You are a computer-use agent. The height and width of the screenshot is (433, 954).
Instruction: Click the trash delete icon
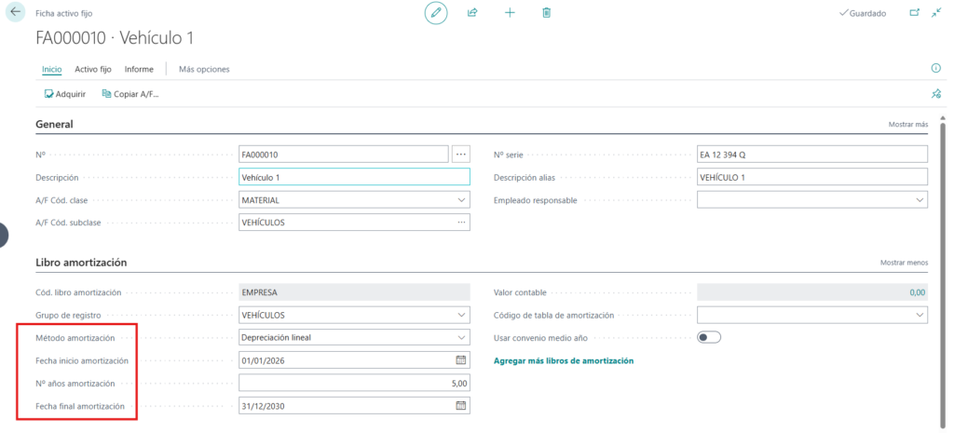(x=547, y=13)
